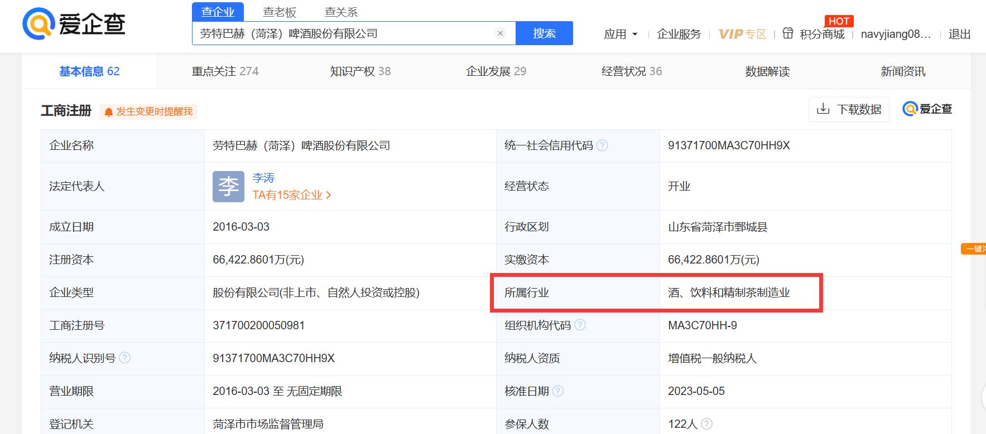Screen dimensions: 986x434
Task: Click 营业期限 value 2016-03-03 至 无固定期限
Action: coord(277,391)
